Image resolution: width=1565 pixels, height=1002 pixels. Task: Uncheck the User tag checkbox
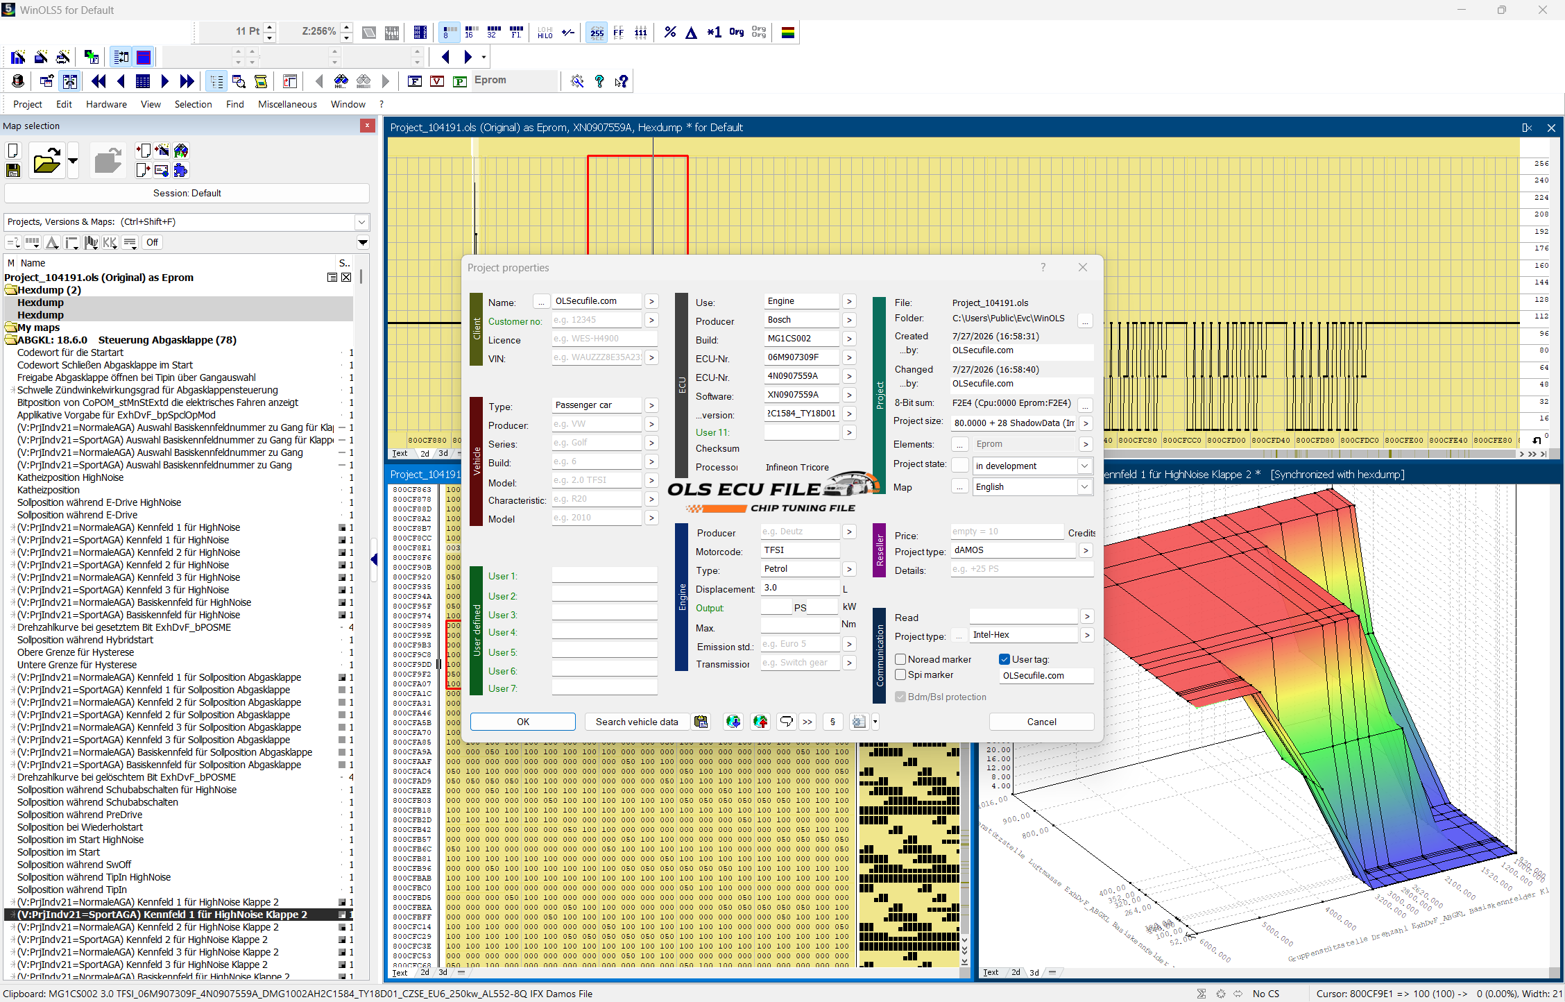click(x=1004, y=659)
